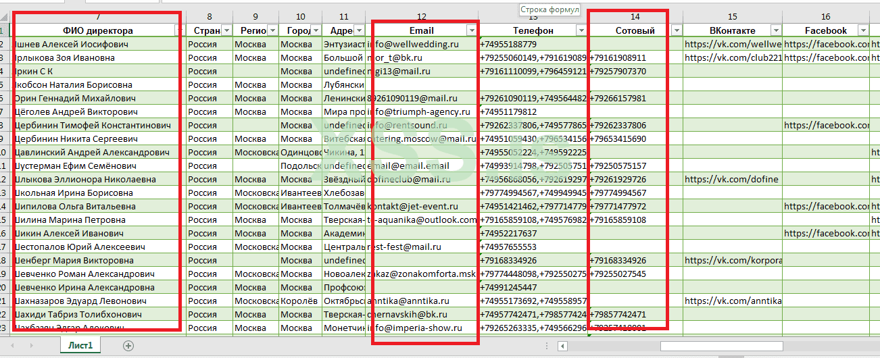Select column header 9

click(255, 16)
